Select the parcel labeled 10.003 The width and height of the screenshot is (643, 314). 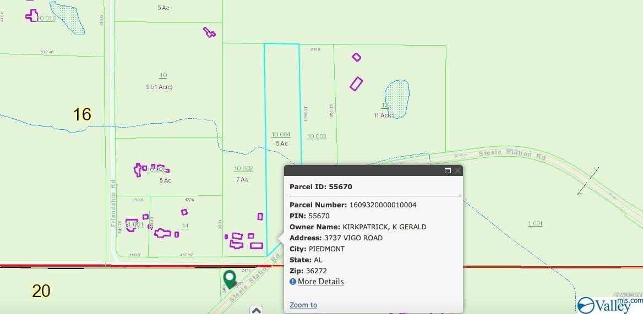[317, 137]
